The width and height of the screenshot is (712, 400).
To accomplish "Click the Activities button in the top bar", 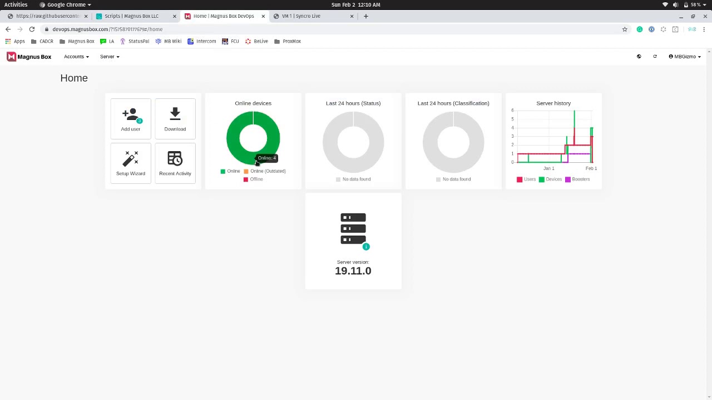I will coord(16,4).
